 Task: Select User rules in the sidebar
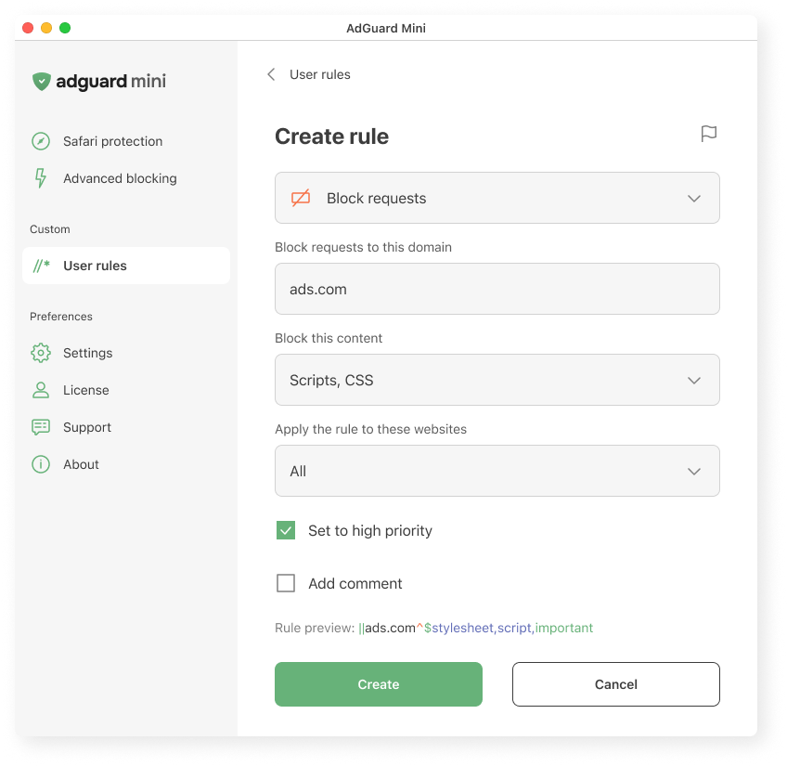96,265
